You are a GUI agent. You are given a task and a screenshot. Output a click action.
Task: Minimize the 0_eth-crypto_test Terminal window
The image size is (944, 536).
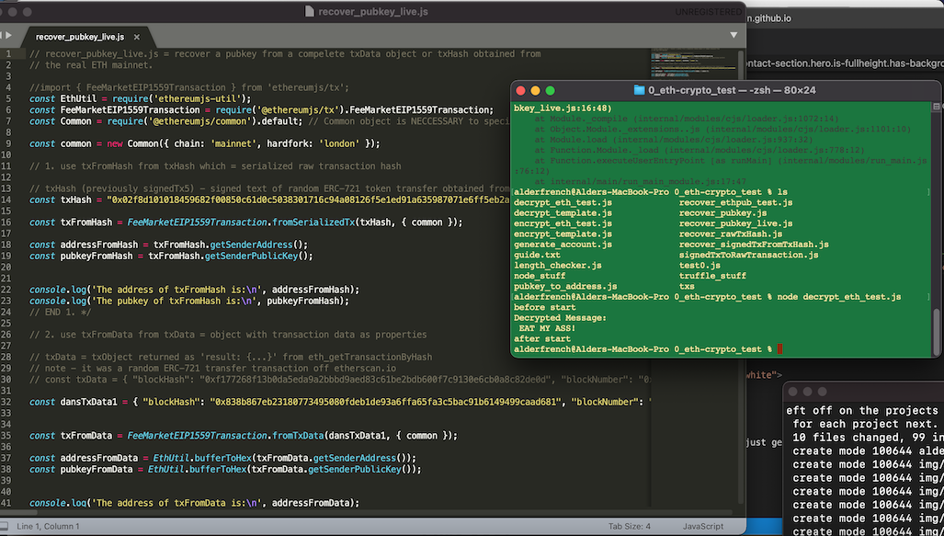(x=536, y=91)
